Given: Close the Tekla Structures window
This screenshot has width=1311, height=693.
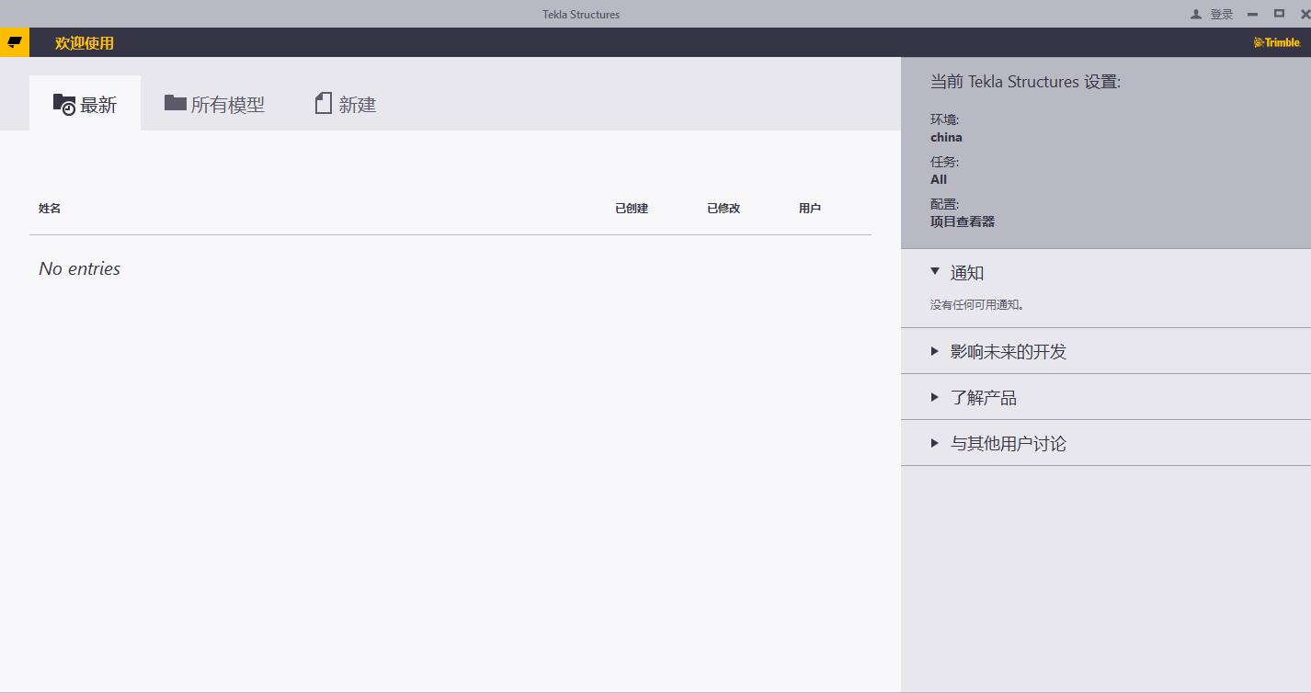Looking at the screenshot, I should coord(1305,14).
